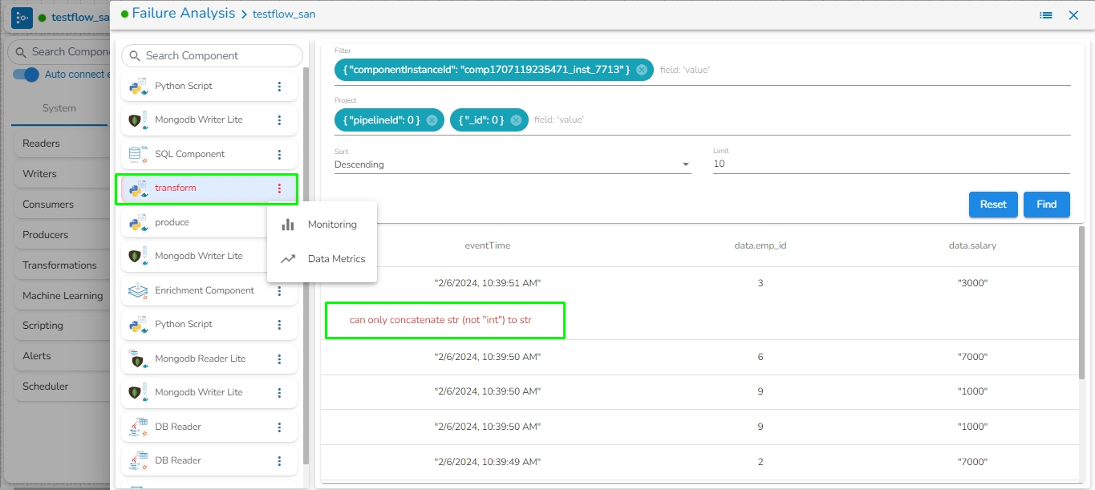The width and height of the screenshot is (1095, 490).
Task: Expand the Producers section
Action: pos(60,235)
